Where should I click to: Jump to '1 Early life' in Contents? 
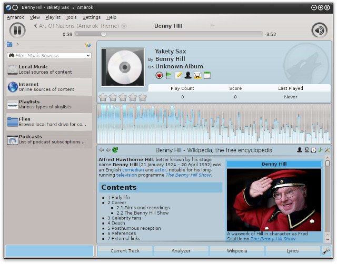118,197
